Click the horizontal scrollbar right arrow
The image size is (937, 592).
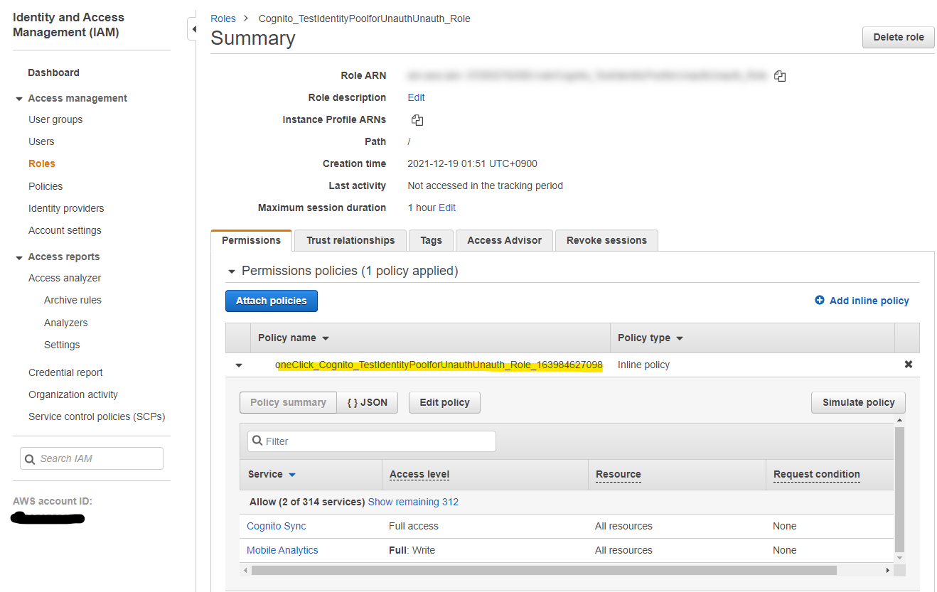887,570
